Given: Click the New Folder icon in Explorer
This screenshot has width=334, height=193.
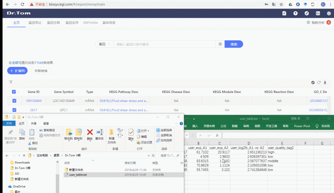Looking at the screenshot, I should 111,133.
